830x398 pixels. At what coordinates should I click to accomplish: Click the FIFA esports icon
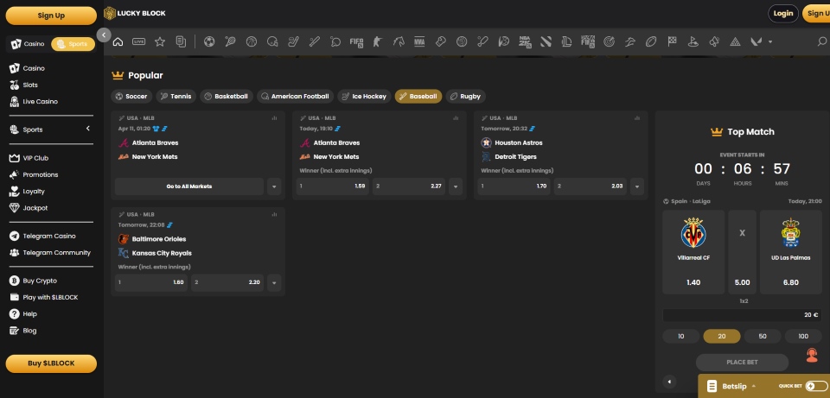(356, 41)
